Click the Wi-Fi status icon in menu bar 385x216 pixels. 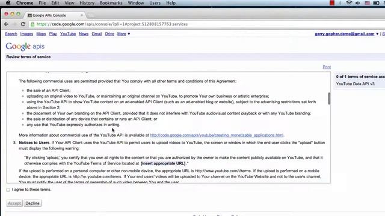349,3
